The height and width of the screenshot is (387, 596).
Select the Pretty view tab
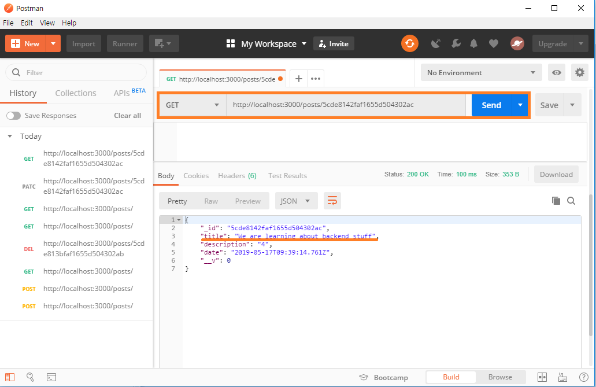pos(177,201)
